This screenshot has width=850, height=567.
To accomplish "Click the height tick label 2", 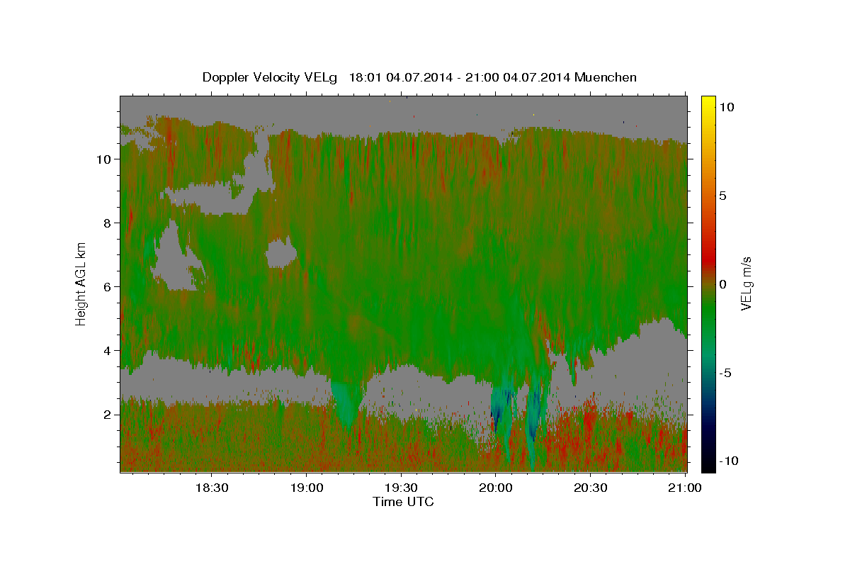I will pyautogui.click(x=108, y=415).
